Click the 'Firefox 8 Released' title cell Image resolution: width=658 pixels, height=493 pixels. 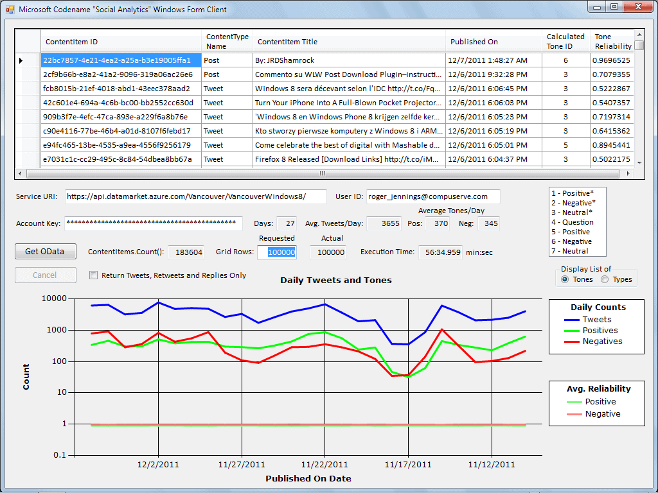[x=349, y=159]
